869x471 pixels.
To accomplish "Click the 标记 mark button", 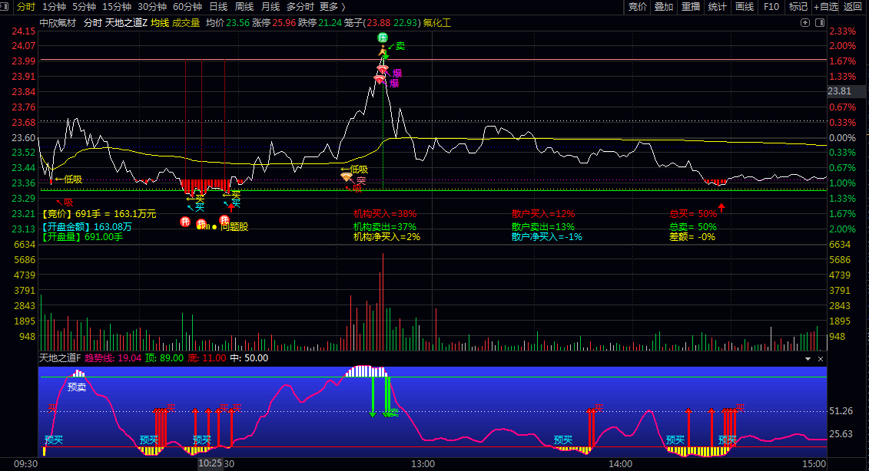I will coord(798,7).
